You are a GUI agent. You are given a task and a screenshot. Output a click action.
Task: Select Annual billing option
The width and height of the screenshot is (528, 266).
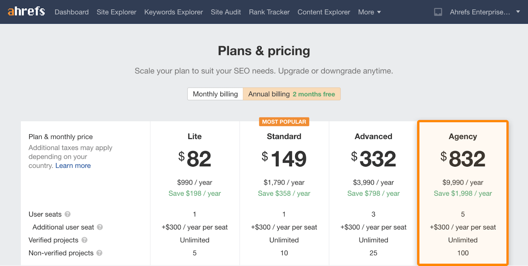tap(291, 94)
